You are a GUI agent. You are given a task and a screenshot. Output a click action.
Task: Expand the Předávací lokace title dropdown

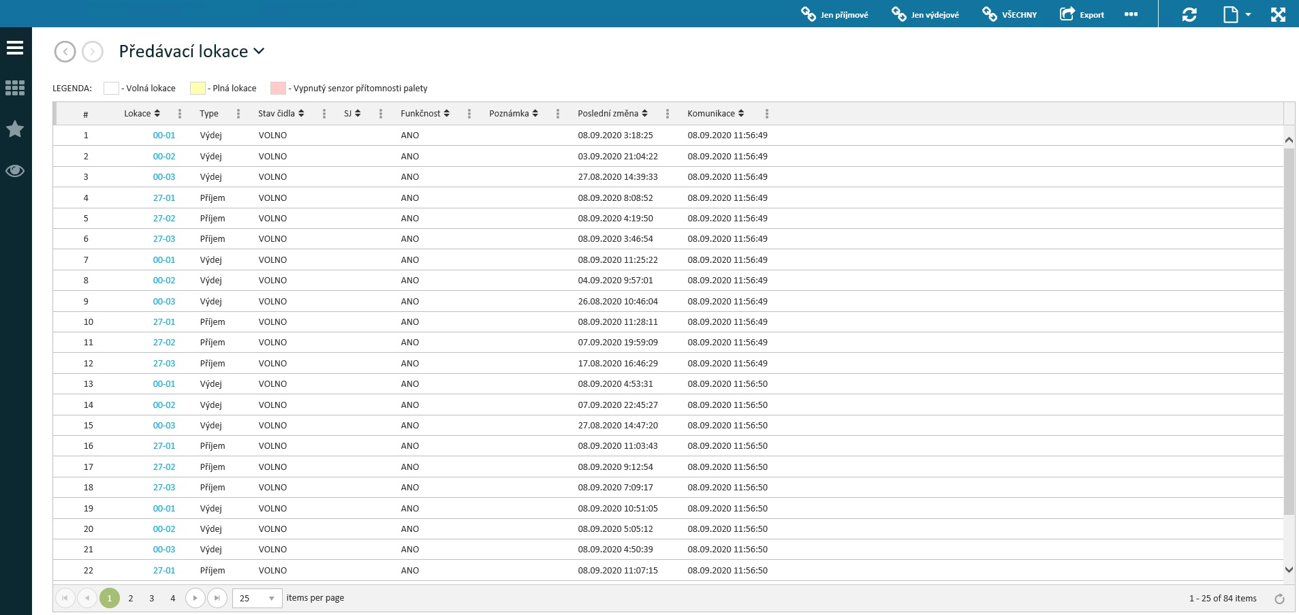(x=259, y=51)
